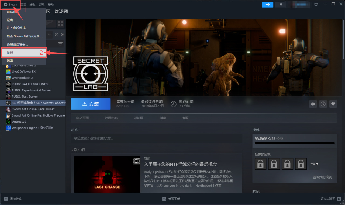Image resolution: width=345 pixels, height=205 pixels.
Task: Select 进入离线模式... from the Steam menu
Action: pyautogui.click(x=24, y=28)
